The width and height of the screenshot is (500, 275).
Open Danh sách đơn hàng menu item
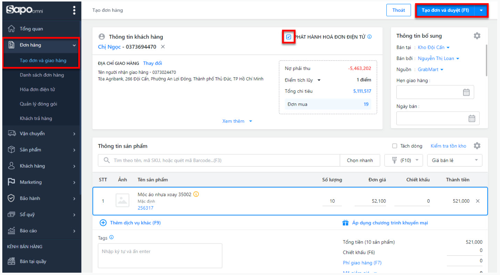tap(42, 75)
